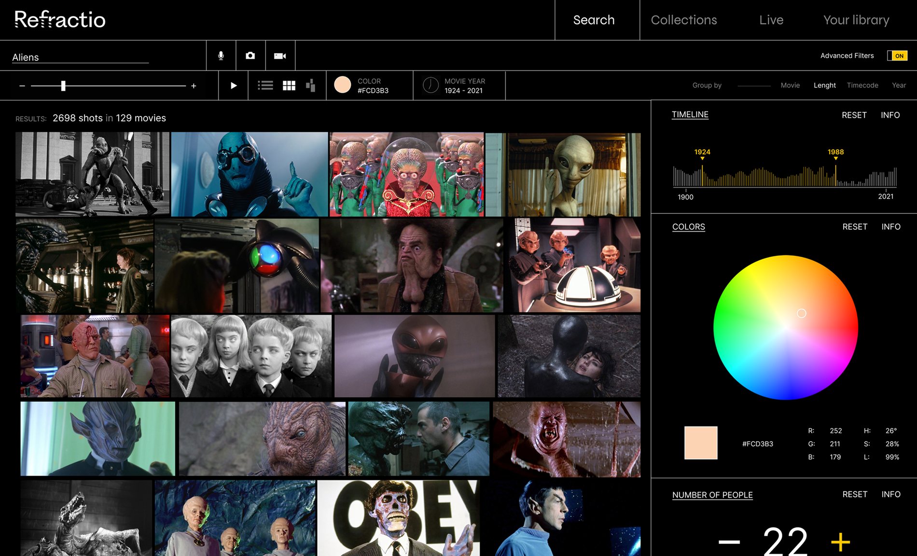
Task: Click the large #FCD3B3 swatch below color wheel
Action: [x=701, y=443]
